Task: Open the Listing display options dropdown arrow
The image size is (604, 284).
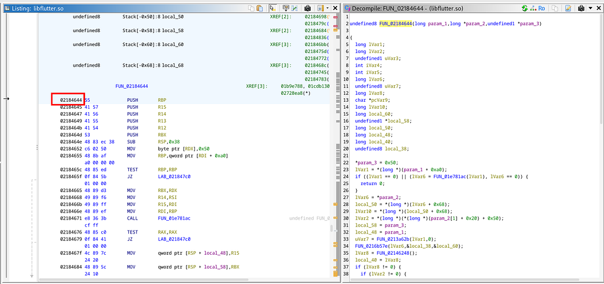Action: 327,7
